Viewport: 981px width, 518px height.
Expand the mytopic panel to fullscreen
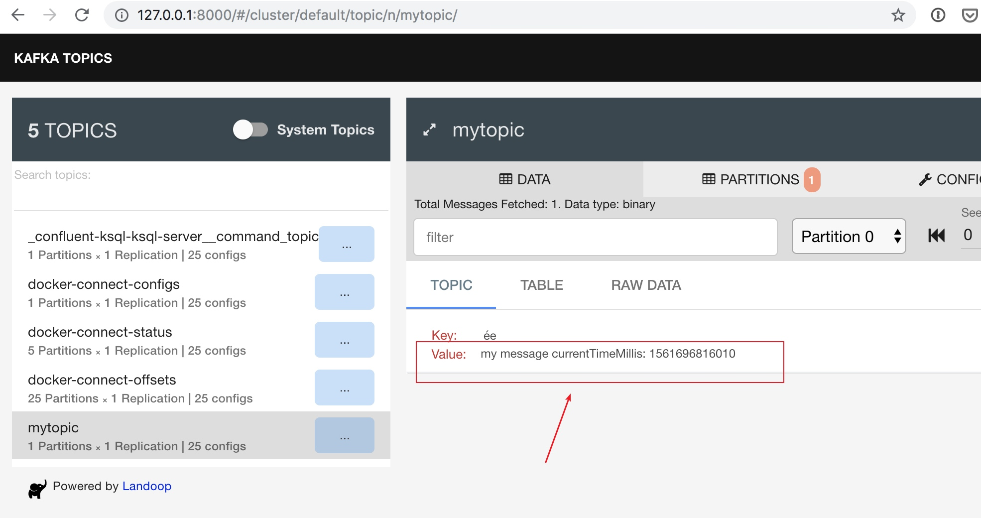429,130
